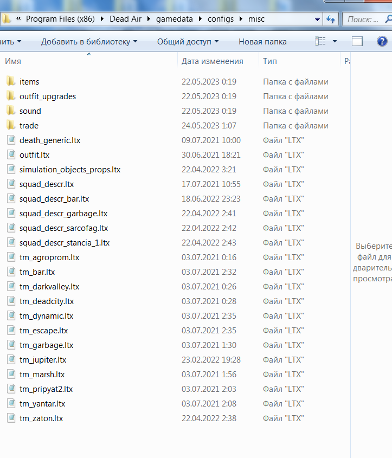392x458 pixels.
Task: Click the tm_deadcity.ltx file icon
Action: coord(11,301)
